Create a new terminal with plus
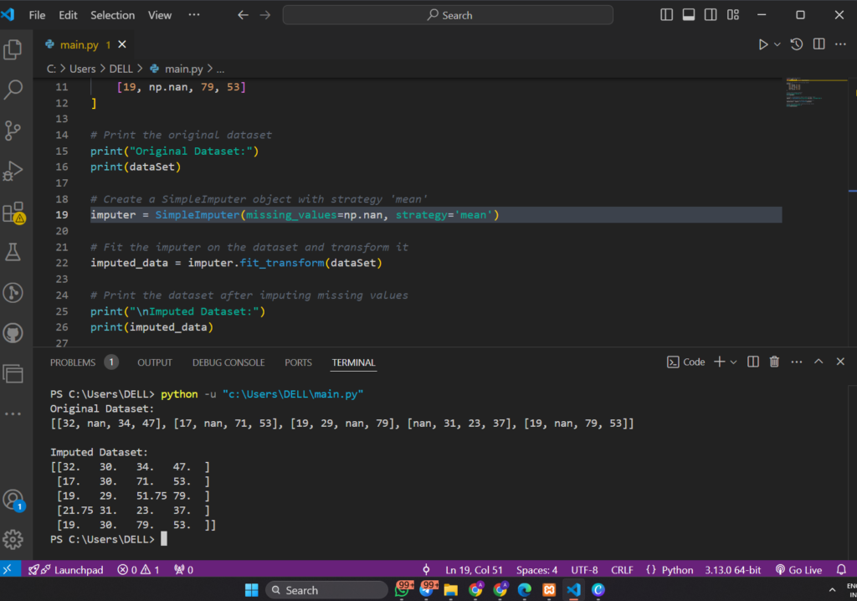The width and height of the screenshot is (857, 601). (719, 362)
